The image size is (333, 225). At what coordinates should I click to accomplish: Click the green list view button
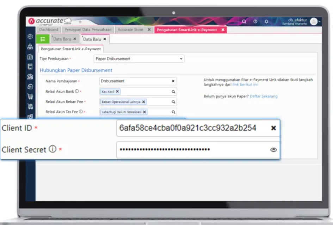click(43, 39)
